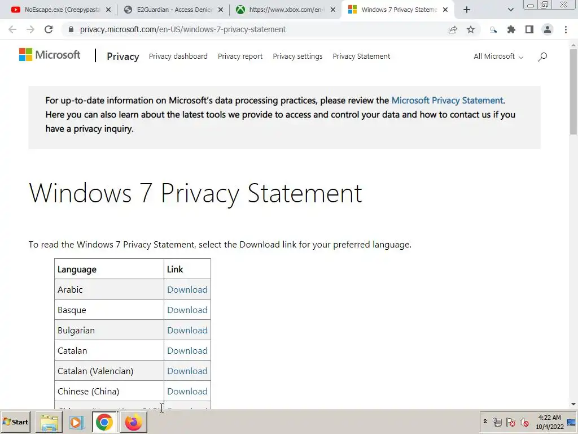Click the scrollbar down arrow
The width and height of the screenshot is (578, 434).
[573, 405]
